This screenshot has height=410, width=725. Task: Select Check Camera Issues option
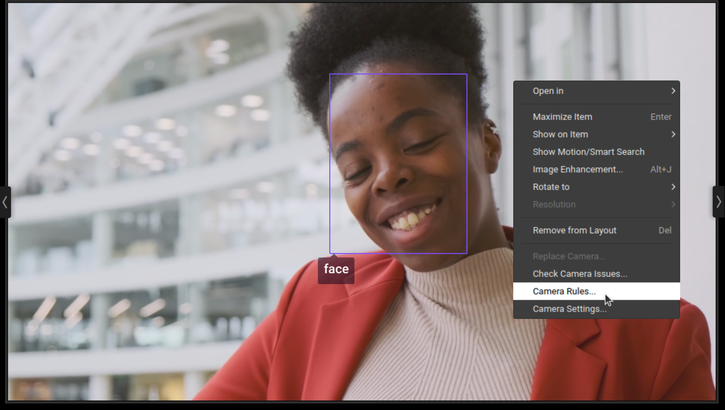[580, 274]
